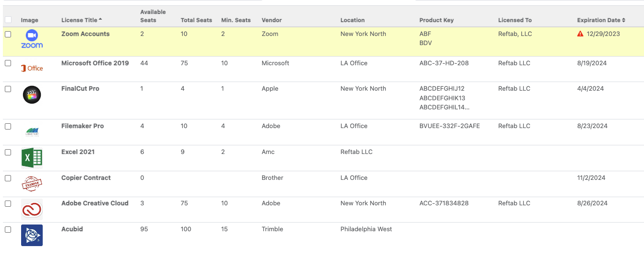The height and width of the screenshot is (260, 644).
Task: Click the Brother vendor cell
Action: (273, 178)
